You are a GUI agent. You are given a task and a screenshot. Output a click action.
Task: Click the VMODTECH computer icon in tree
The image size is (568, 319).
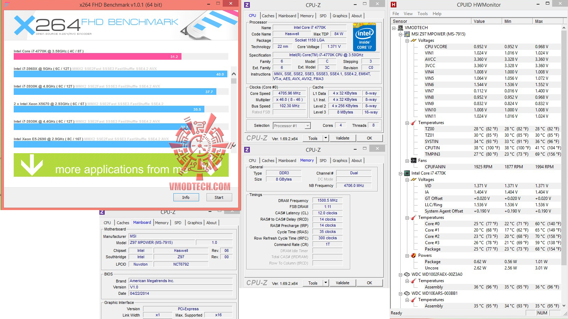point(401,28)
